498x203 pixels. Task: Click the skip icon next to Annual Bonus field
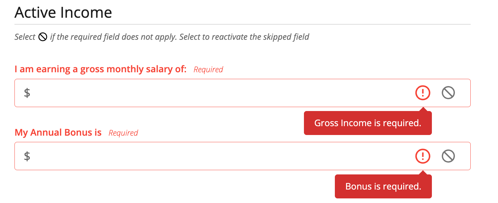point(448,156)
